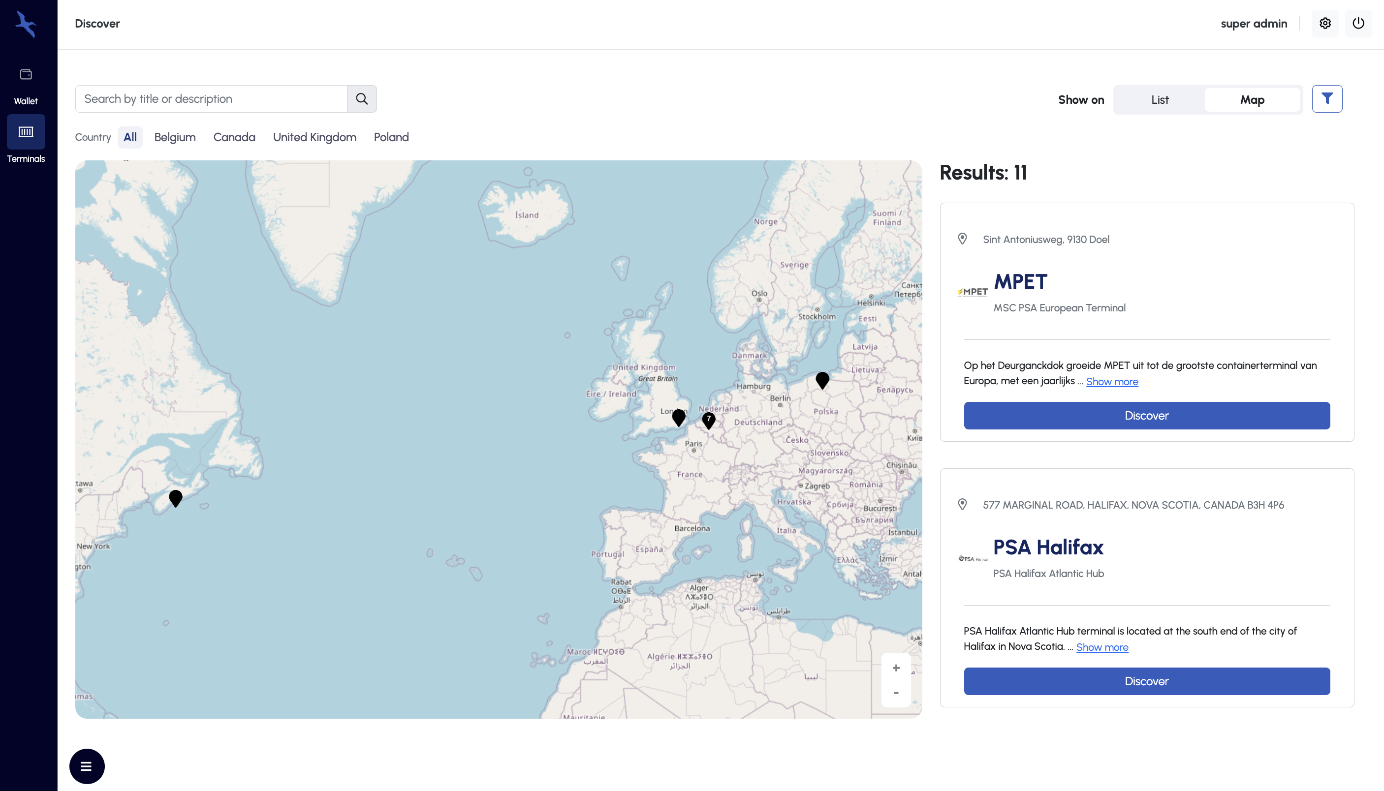Expand PSA Halifax description with Show more
The width and height of the screenshot is (1384, 791).
1102,647
